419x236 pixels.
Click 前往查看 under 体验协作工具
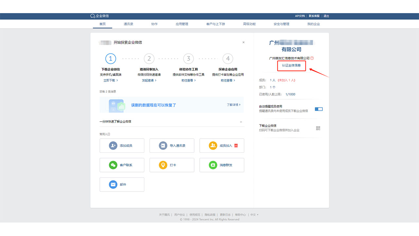pyautogui.click(x=189, y=80)
